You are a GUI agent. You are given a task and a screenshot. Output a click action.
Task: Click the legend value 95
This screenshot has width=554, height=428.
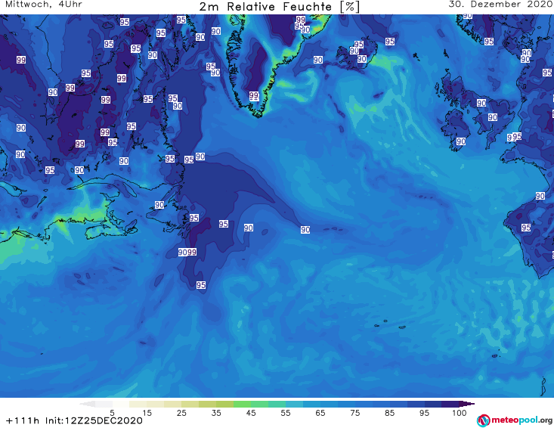pyautogui.click(x=424, y=413)
